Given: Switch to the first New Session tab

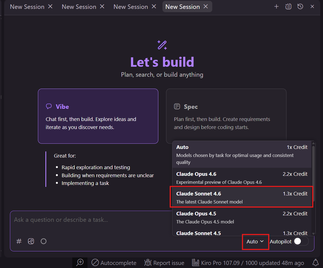Looking at the screenshot, I should [27, 7].
